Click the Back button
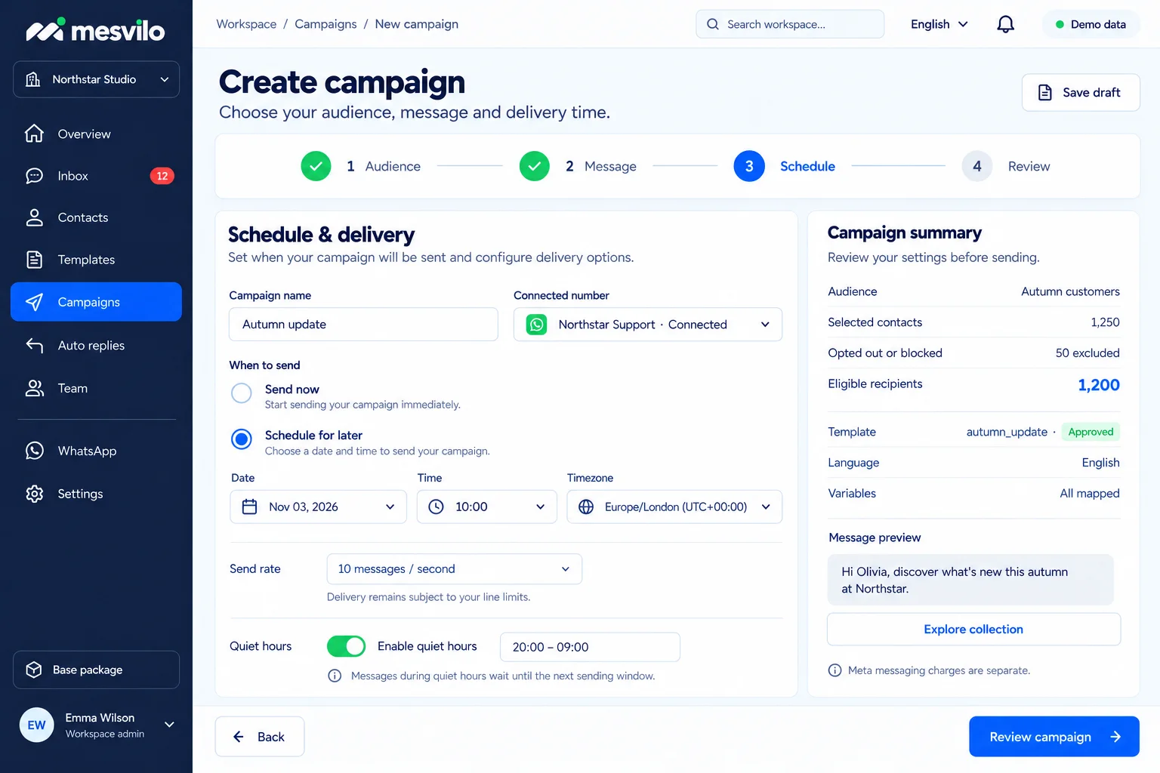The image size is (1160, 773). click(x=260, y=737)
